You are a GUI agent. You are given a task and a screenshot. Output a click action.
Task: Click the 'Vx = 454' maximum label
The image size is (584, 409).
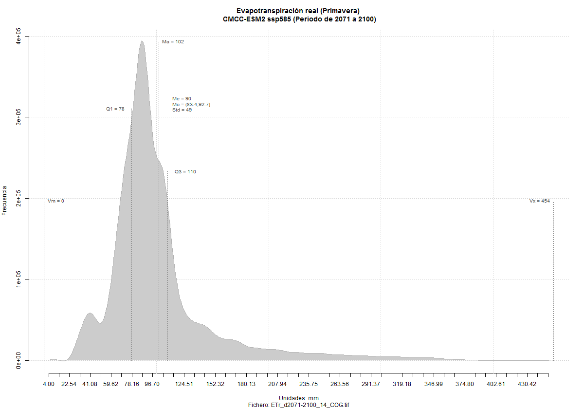pos(540,201)
